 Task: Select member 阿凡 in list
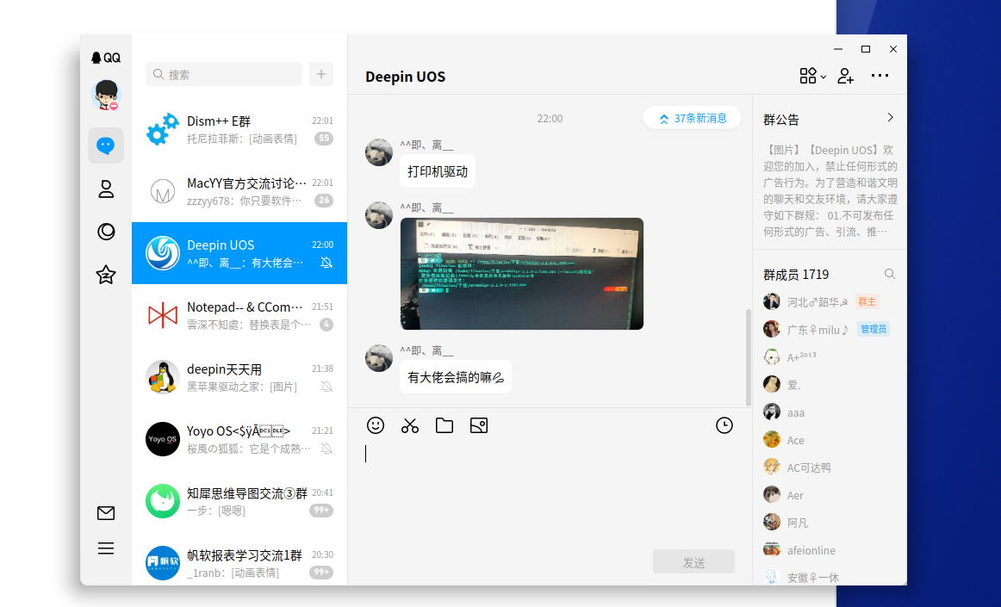[830, 522]
